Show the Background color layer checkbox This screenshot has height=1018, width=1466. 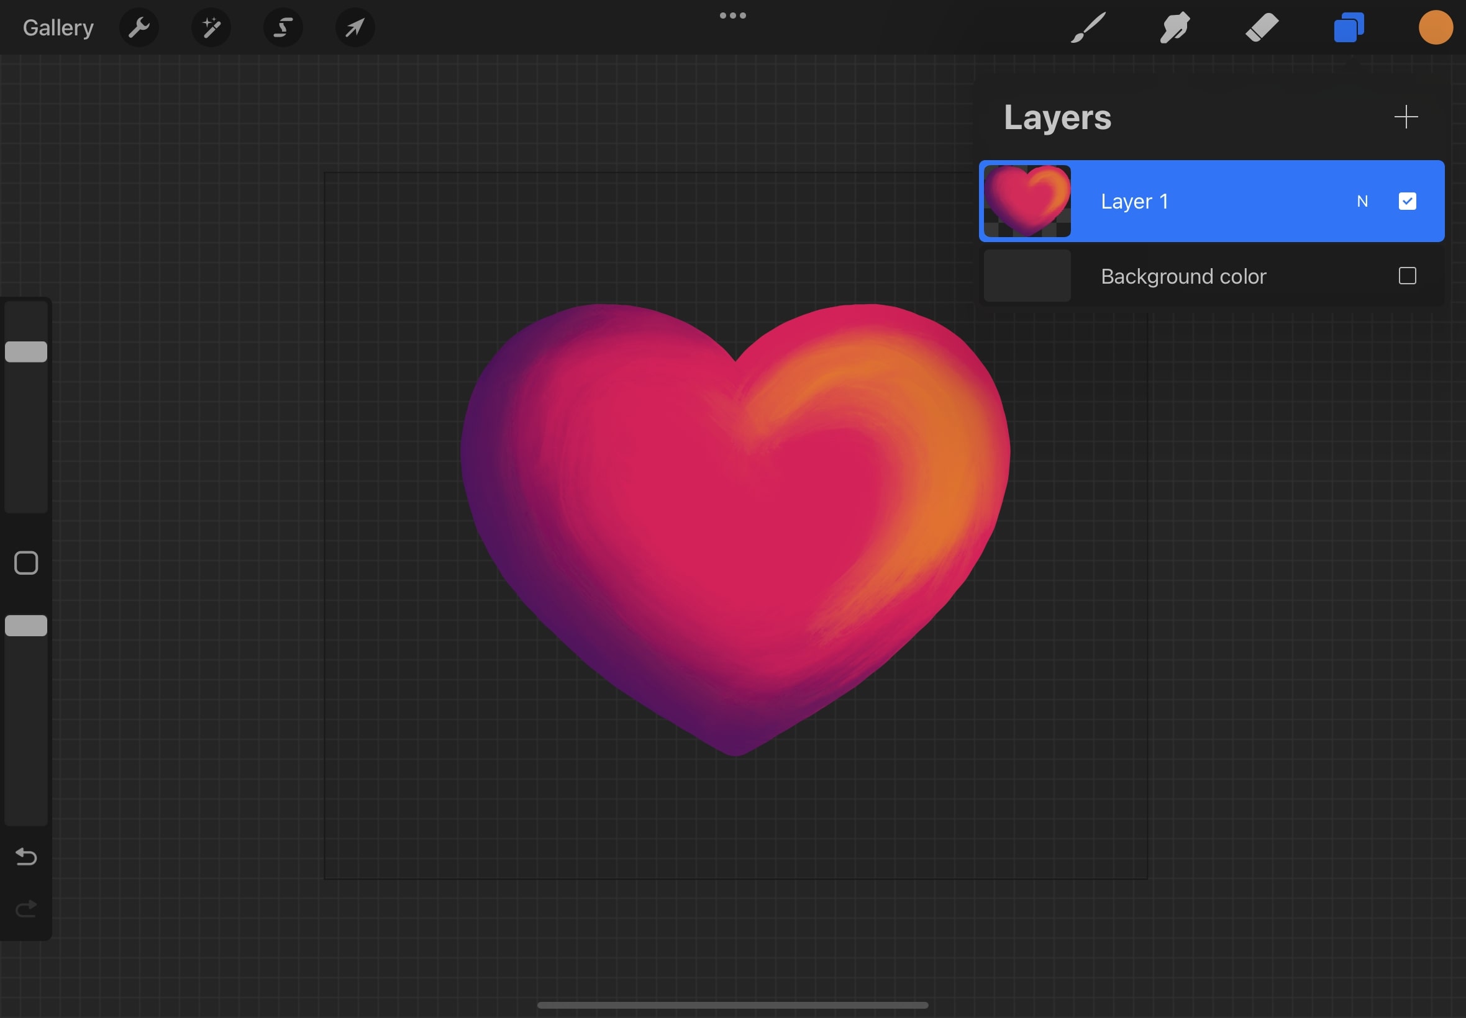coord(1407,276)
